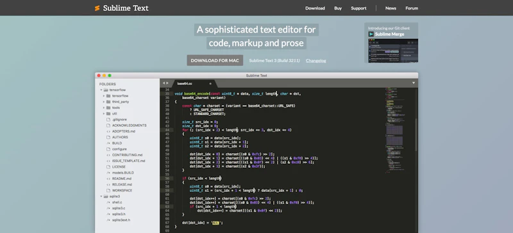
Task: Open the Buy page in navigation
Action: click(x=338, y=8)
